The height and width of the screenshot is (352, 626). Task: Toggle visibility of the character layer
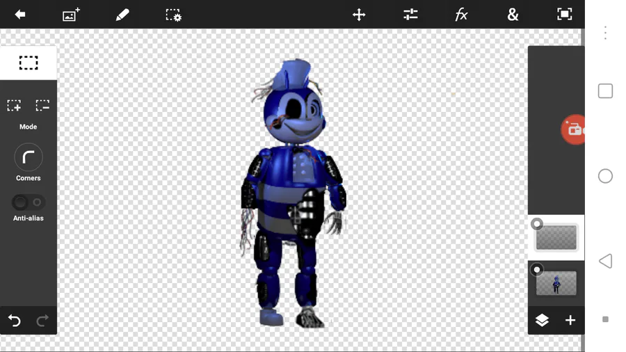(x=537, y=270)
